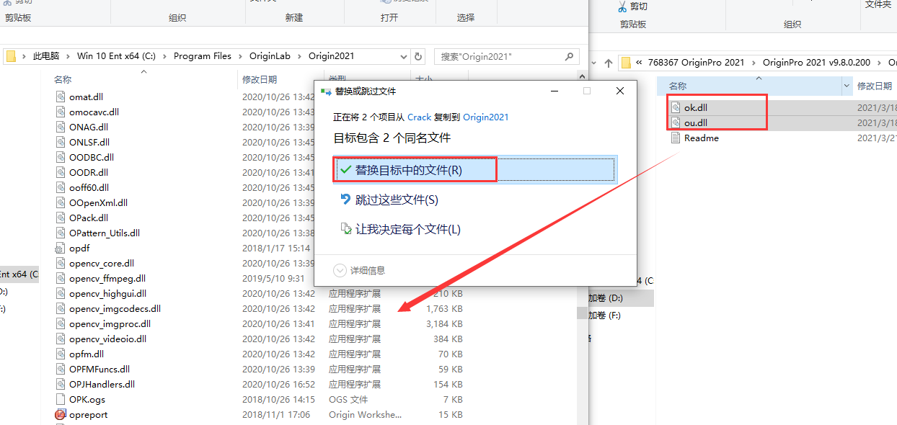Viewport: 897px width, 425px height.
Task: Select the OPK.ogs file icon
Action: pos(59,399)
